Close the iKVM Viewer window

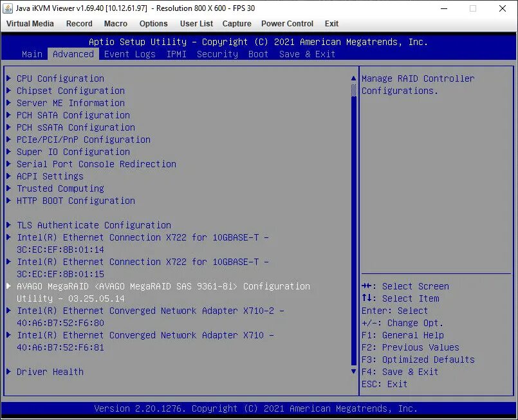tap(502, 8)
